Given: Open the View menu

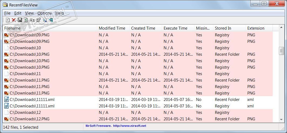Looking at the screenshot, I should point(29,13).
